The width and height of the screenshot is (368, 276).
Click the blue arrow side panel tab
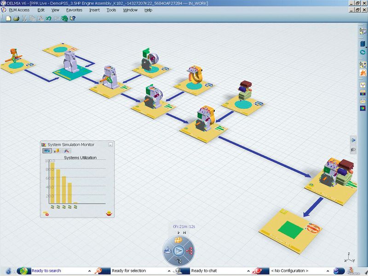[353, 140]
